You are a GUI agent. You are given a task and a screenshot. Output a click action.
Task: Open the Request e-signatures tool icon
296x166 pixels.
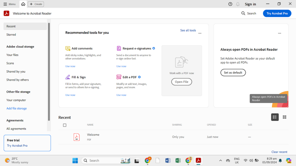(119, 48)
